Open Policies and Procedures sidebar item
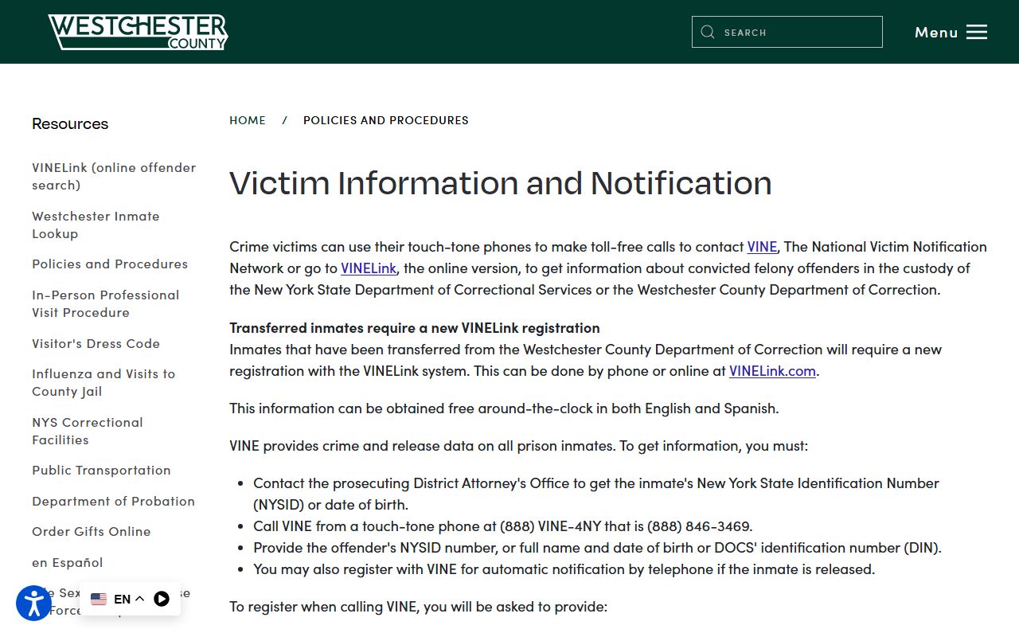1019x637 pixels. click(x=110, y=264)
